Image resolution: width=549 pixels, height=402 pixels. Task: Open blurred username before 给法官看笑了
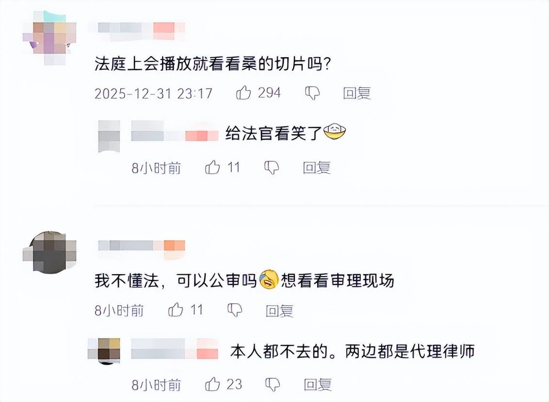click(175, 133)
